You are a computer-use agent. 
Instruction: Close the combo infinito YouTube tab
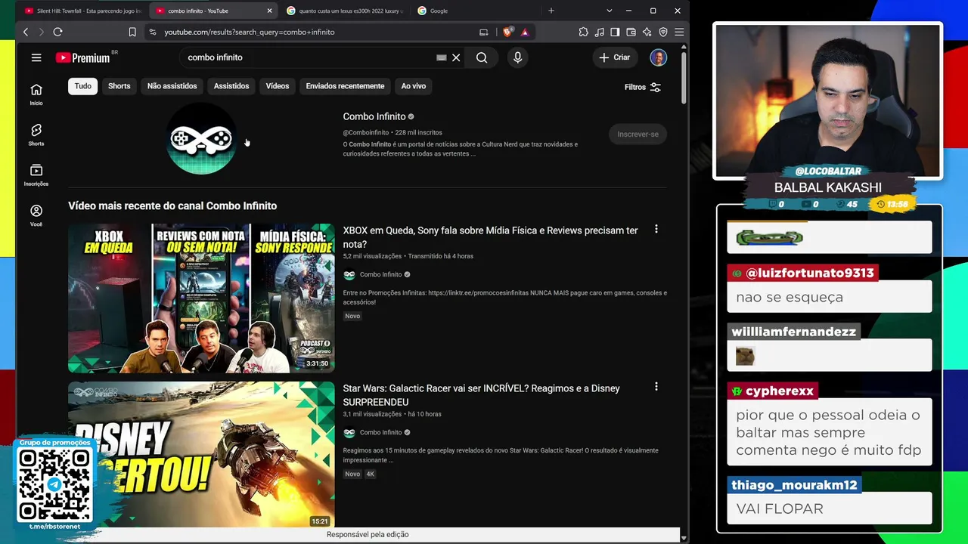pyautogui.click(x=269, y=11)
